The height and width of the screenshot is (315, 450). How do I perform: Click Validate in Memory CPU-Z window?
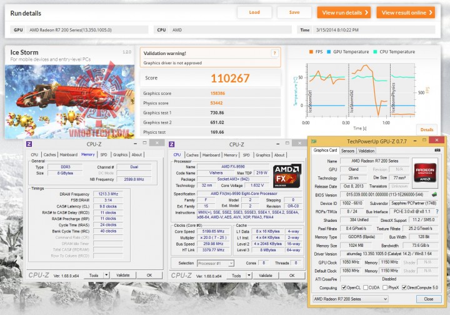(123, 275)
